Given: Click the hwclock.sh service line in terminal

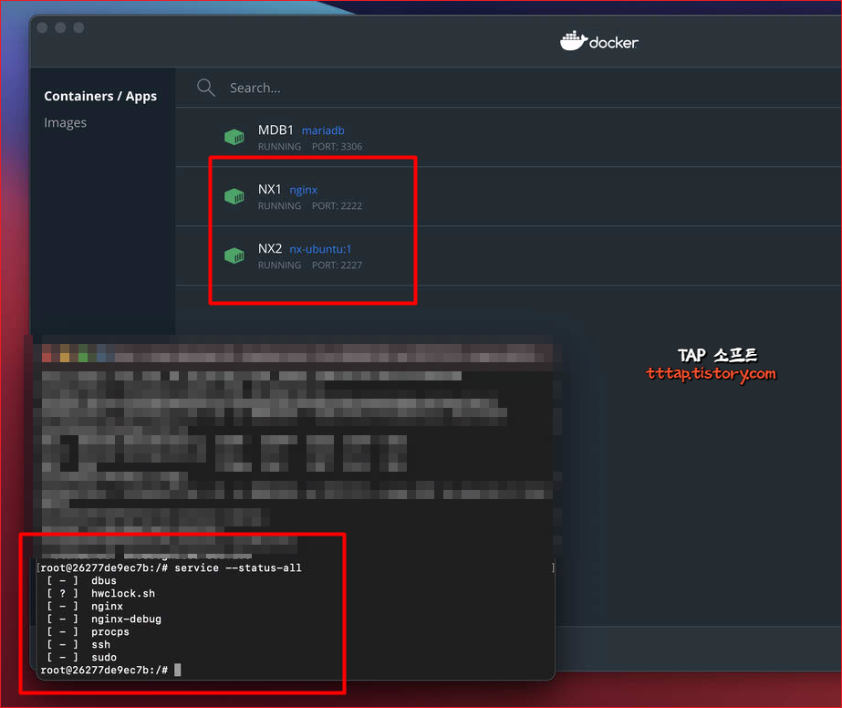Looking at the screenshot, I should (x=101, y=594).
